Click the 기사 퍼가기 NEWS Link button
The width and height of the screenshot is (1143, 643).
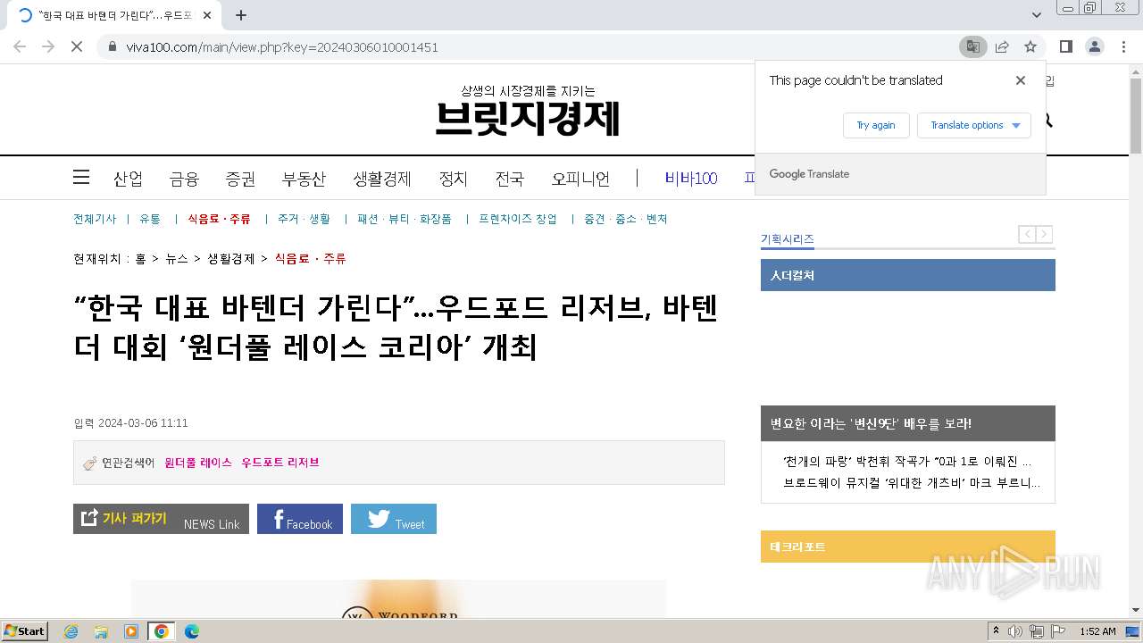(x=161, y=519)
